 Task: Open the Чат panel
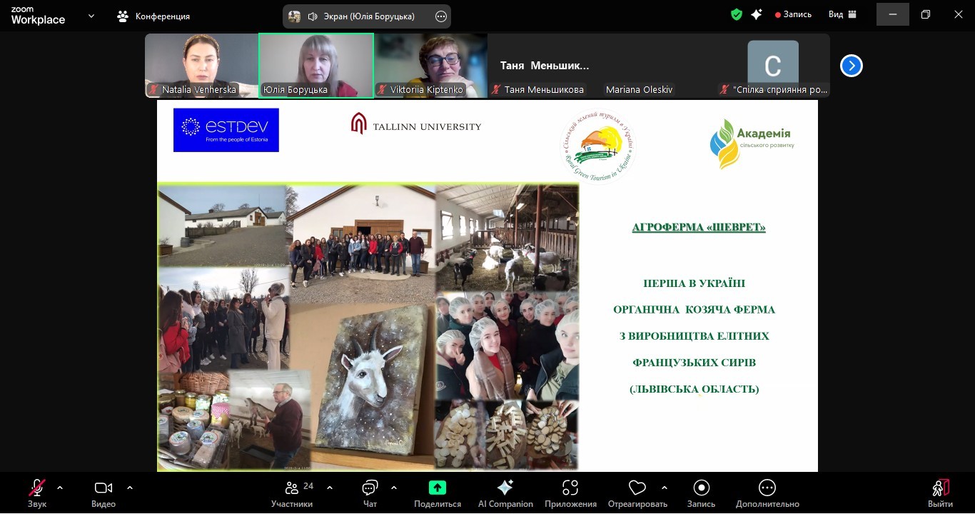coord(370,493)
